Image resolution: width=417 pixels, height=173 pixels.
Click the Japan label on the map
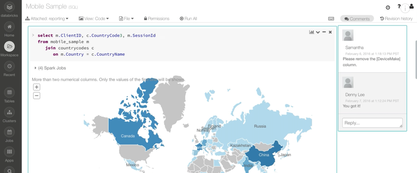[x=285, y=155]
